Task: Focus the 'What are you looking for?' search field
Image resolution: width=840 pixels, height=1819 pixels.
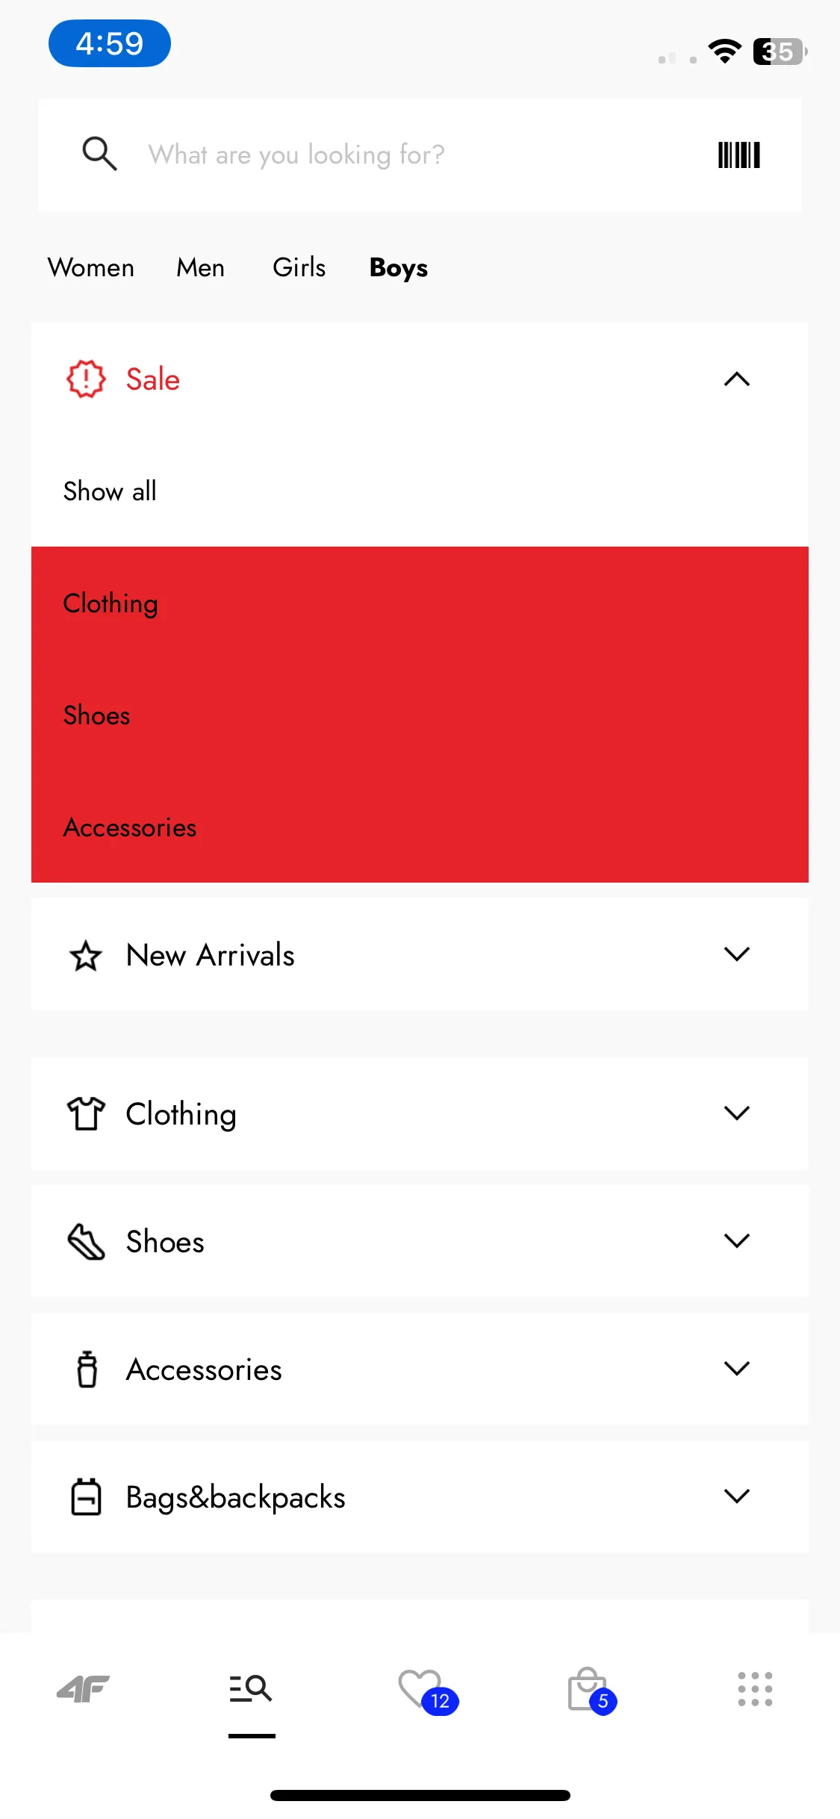Action: (419, 155)
